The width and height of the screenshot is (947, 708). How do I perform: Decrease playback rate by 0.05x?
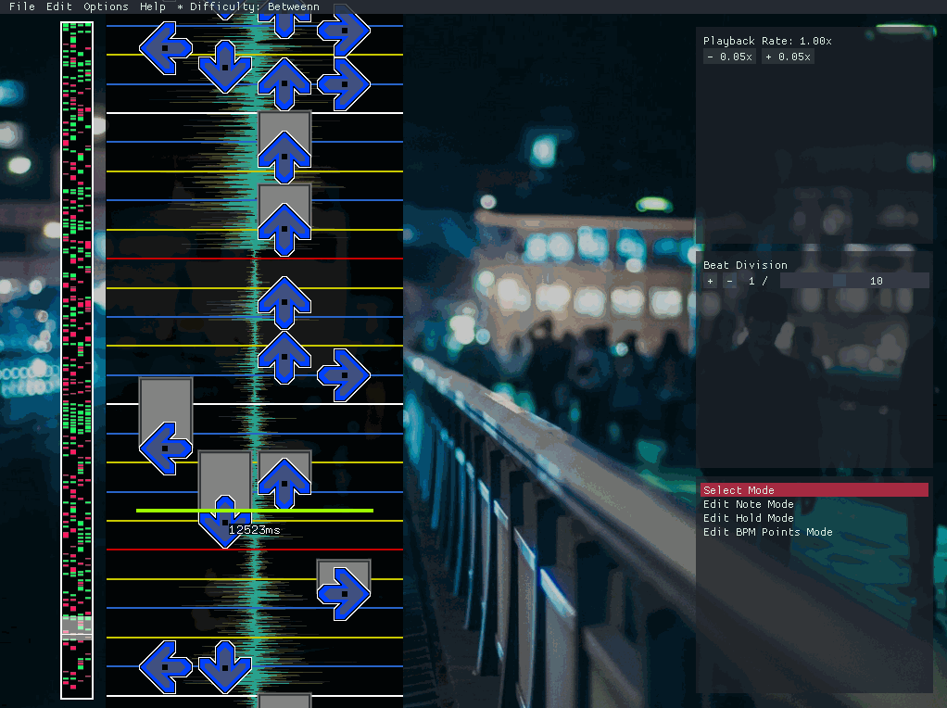(729, 57)
